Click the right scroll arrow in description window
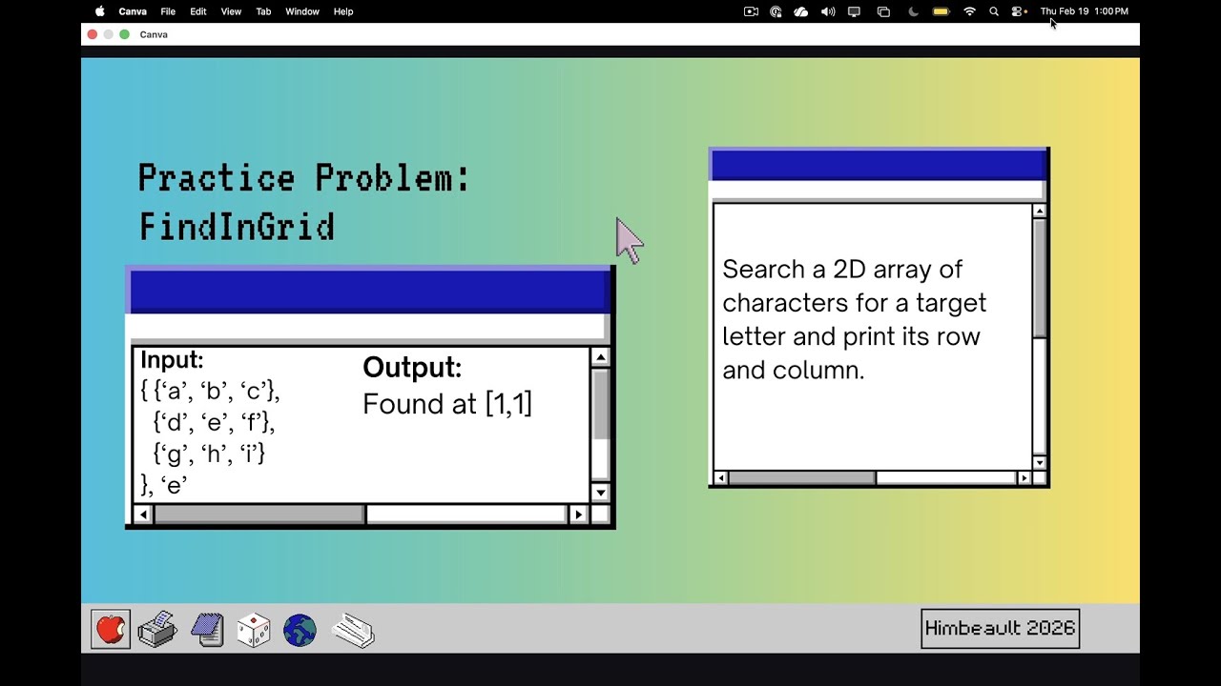This screenshot has width=1221, height=686. tap(1024, 477)
